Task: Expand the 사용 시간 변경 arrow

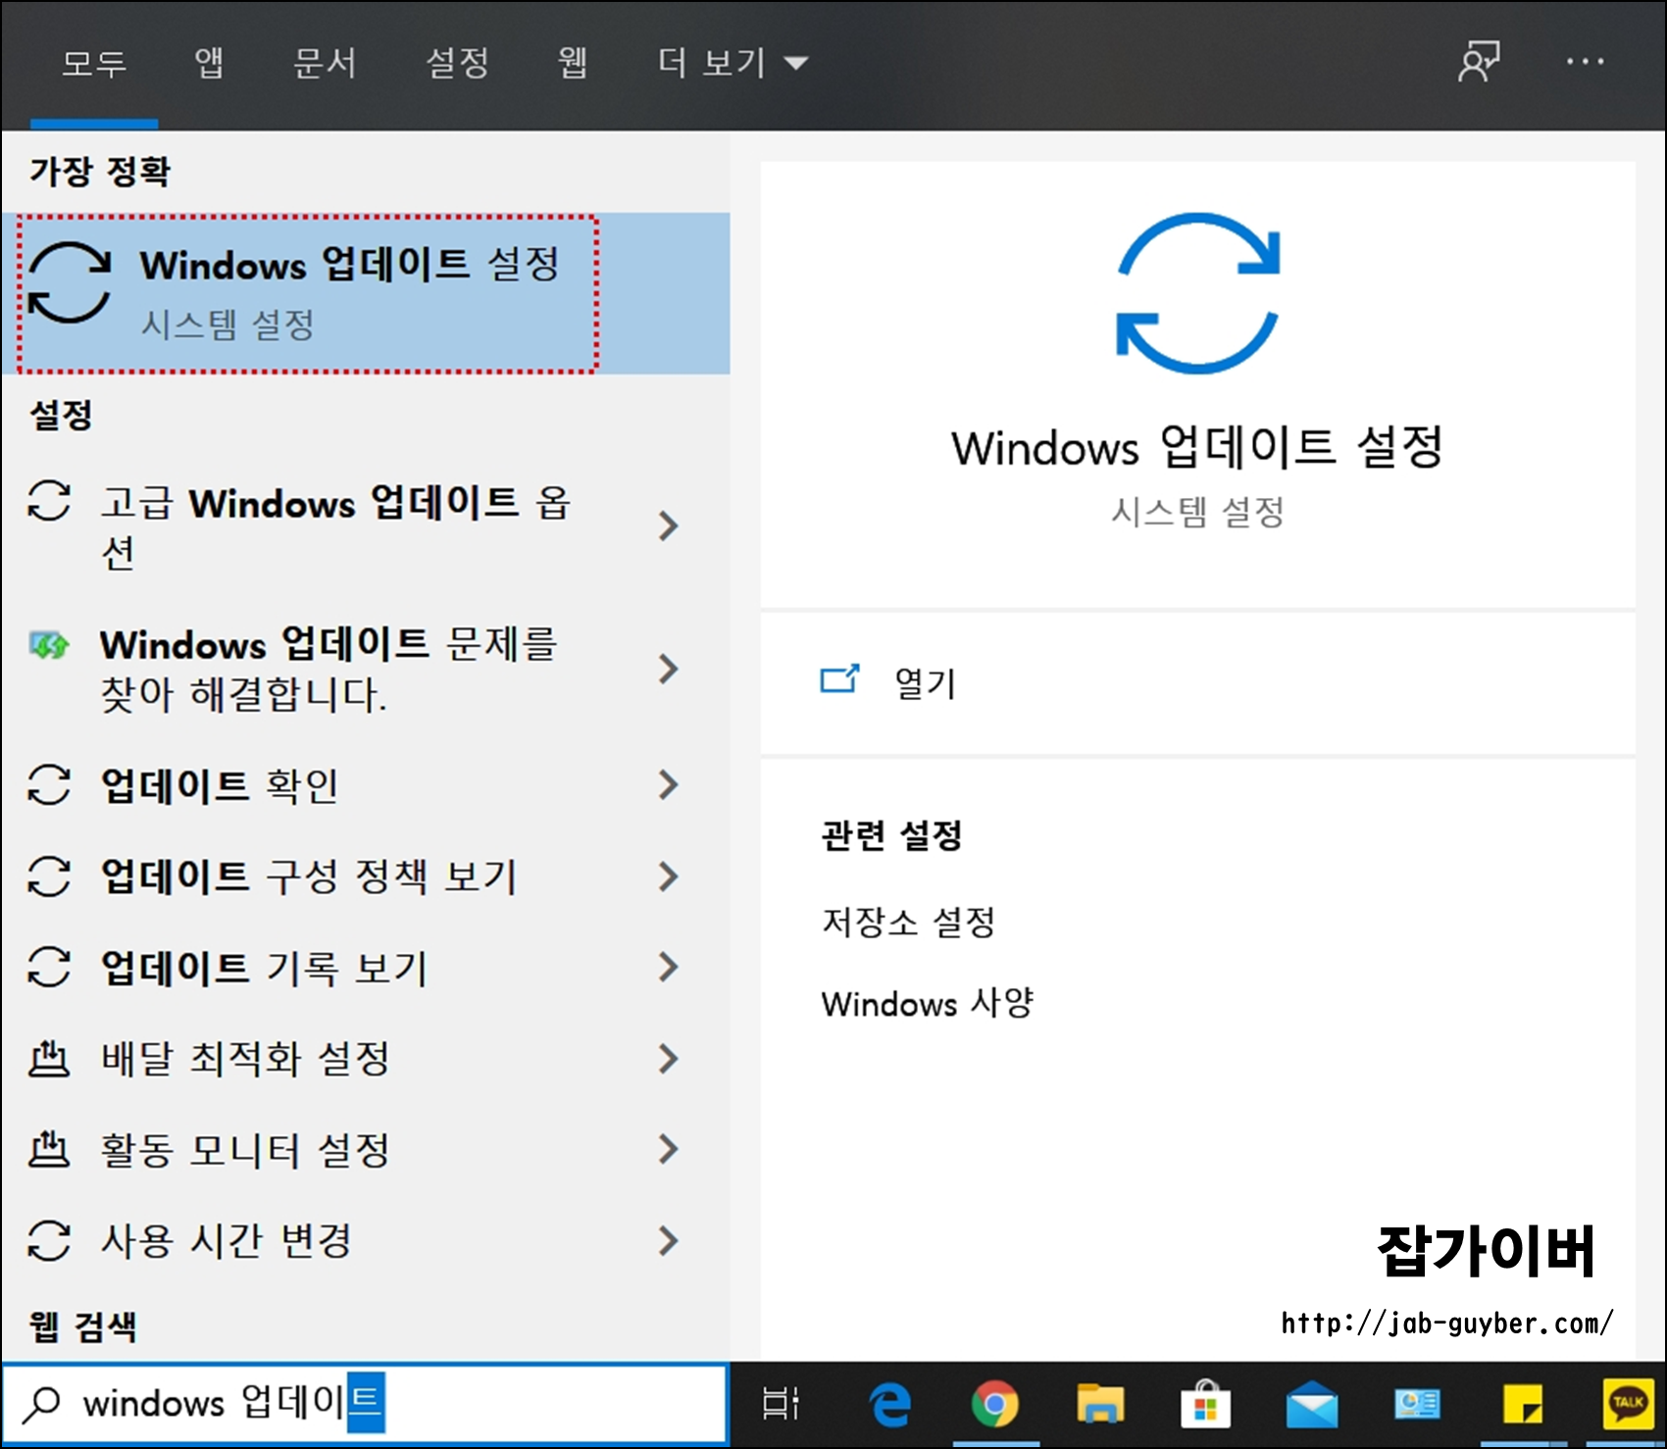Action: 669,1240
